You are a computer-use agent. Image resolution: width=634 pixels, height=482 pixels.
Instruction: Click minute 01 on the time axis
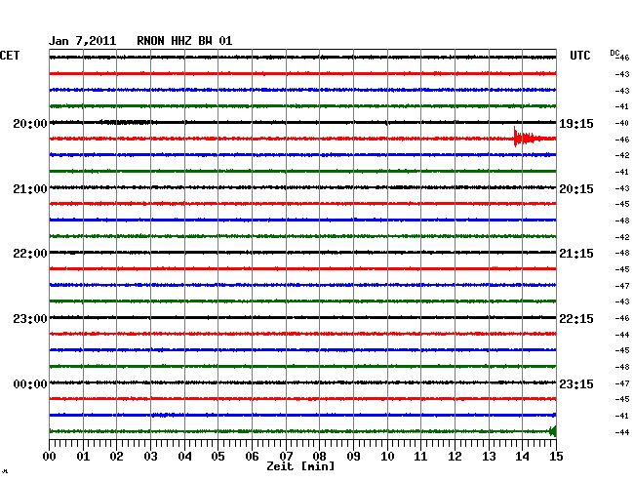click(x=83, y=456)
